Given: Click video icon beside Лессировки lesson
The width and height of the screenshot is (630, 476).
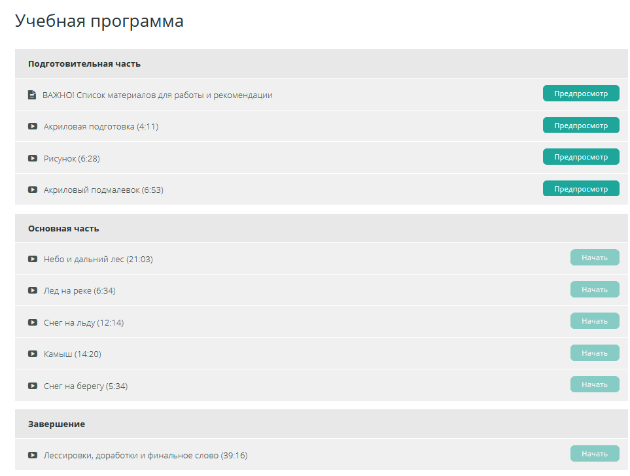Looking at the screenshot, I should tap(33, 455).
